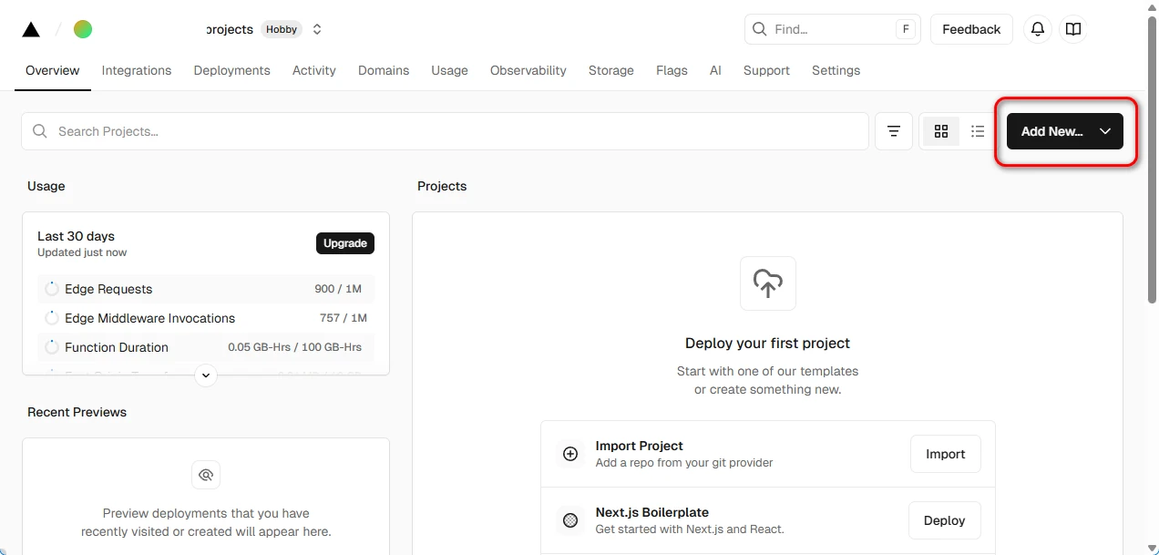The width and height of the screenshot is (1159, 555).
Task: Click the Import Project plus icon
Action: coord(570,454)
